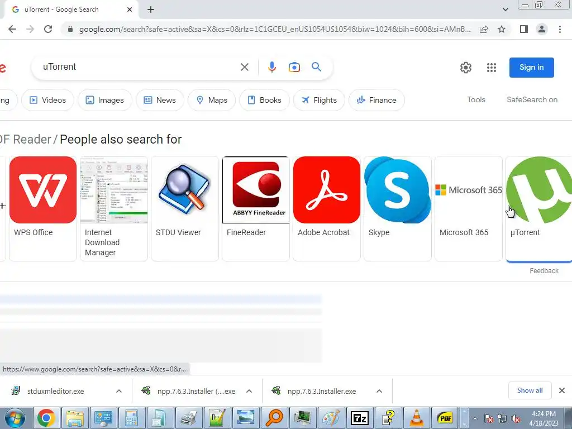Click the Sign in button
The height and width of the screenshot is (429, 572).
click(x=532, y=68)
